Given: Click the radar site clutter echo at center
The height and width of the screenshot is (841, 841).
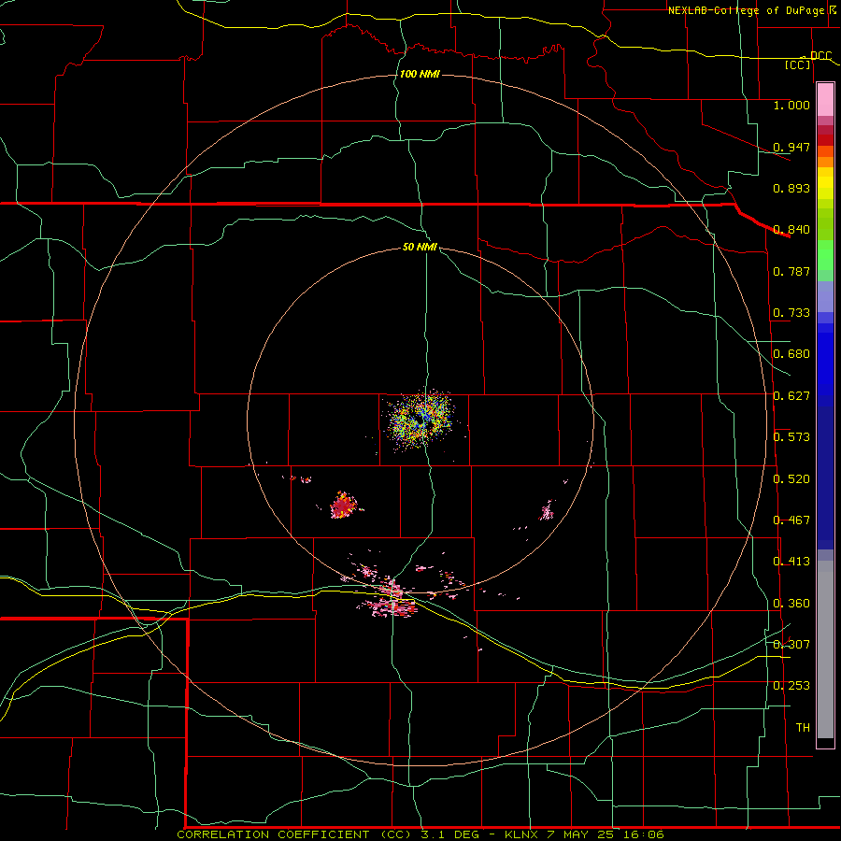Looking at the screenshot, I should [x=420, y=420].
